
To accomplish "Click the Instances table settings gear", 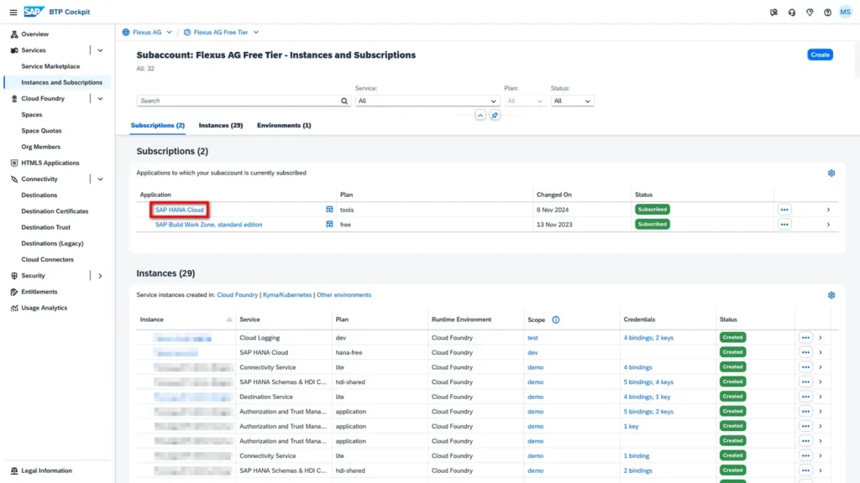I will coord(831,295).
